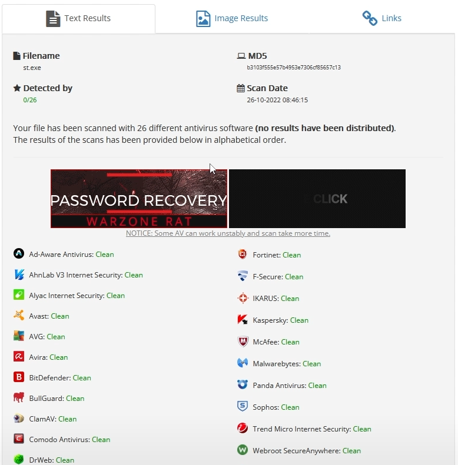Click the Links chain icon

(370, 18)
